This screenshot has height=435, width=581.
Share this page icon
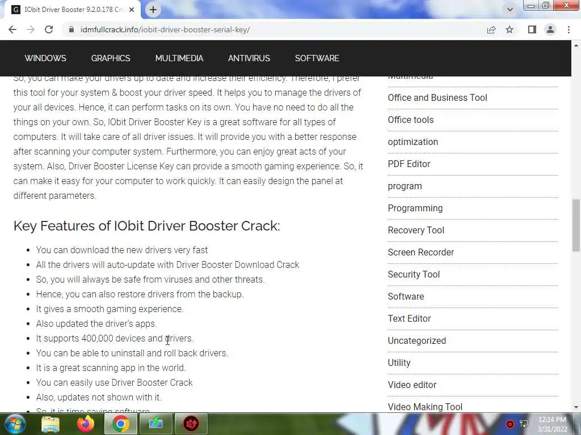click(x=491, y=29)
